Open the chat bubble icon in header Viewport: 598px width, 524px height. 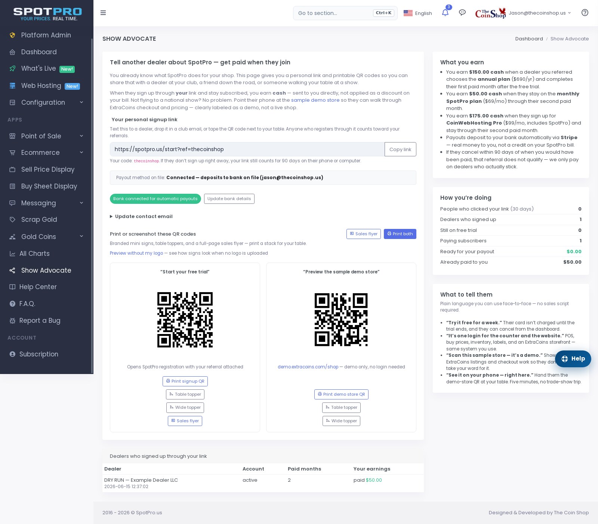[x=462, y=13]
